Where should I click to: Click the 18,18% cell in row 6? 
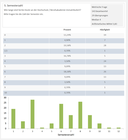[x=67, y=72]
